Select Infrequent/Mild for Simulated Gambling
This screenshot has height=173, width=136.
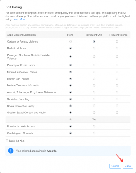point(94,99)
